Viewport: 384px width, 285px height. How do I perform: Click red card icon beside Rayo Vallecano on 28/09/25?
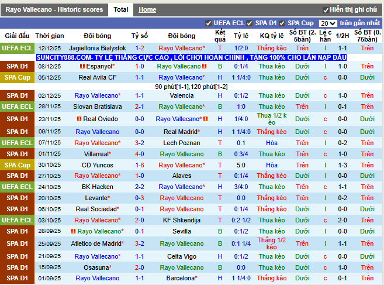pyautogui.click(x=73, y=231)
